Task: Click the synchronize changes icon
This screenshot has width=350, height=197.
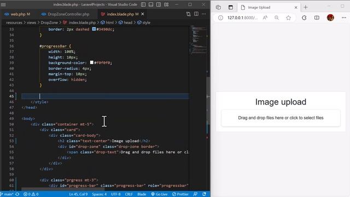Action: coord(17,194)
